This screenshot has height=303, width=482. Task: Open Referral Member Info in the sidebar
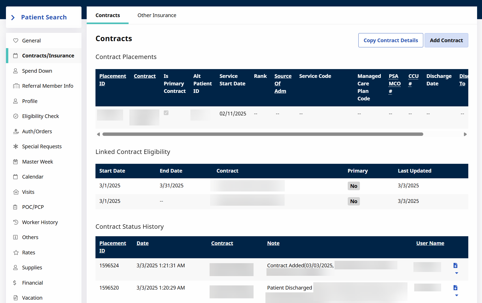[44, 86]
